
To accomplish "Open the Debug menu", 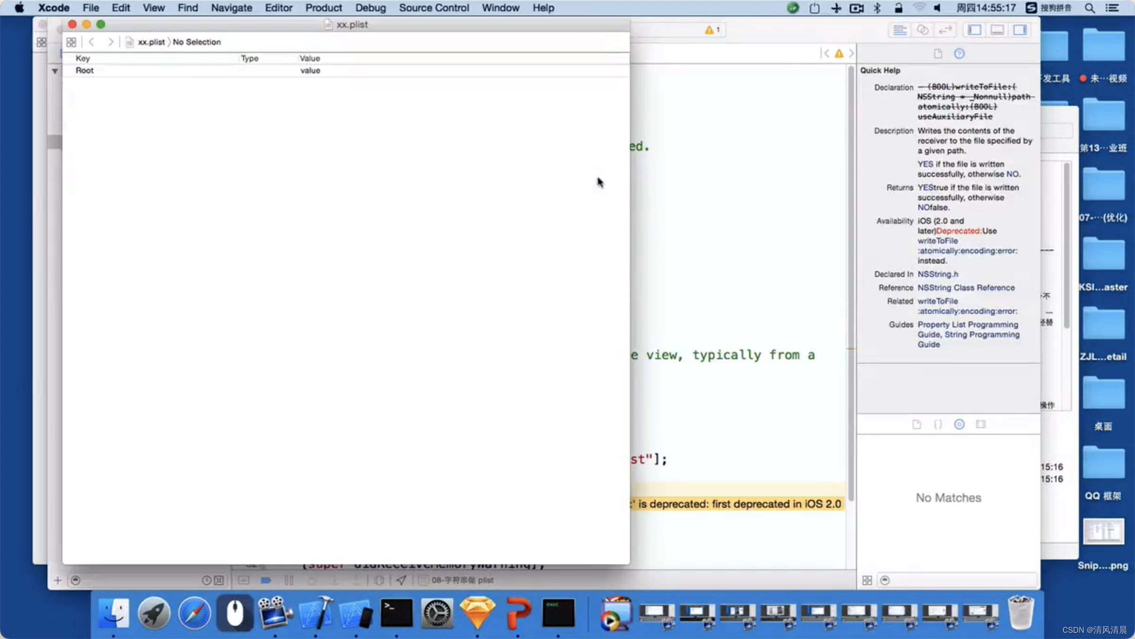I will (x=370, y=8).
